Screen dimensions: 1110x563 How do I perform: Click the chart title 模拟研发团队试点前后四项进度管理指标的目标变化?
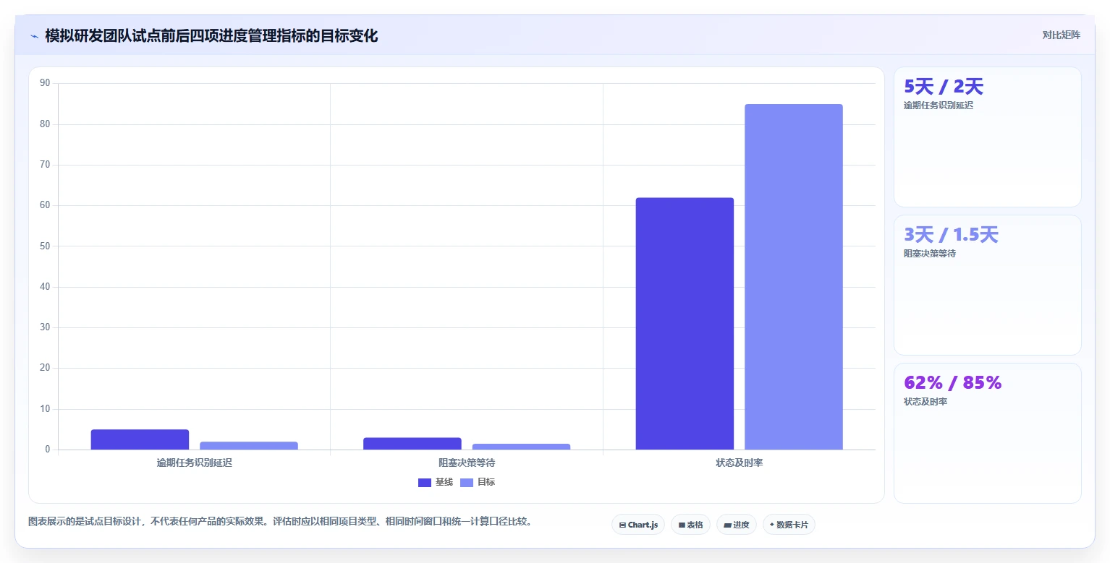pyautogui.click(x=211, y=35)
